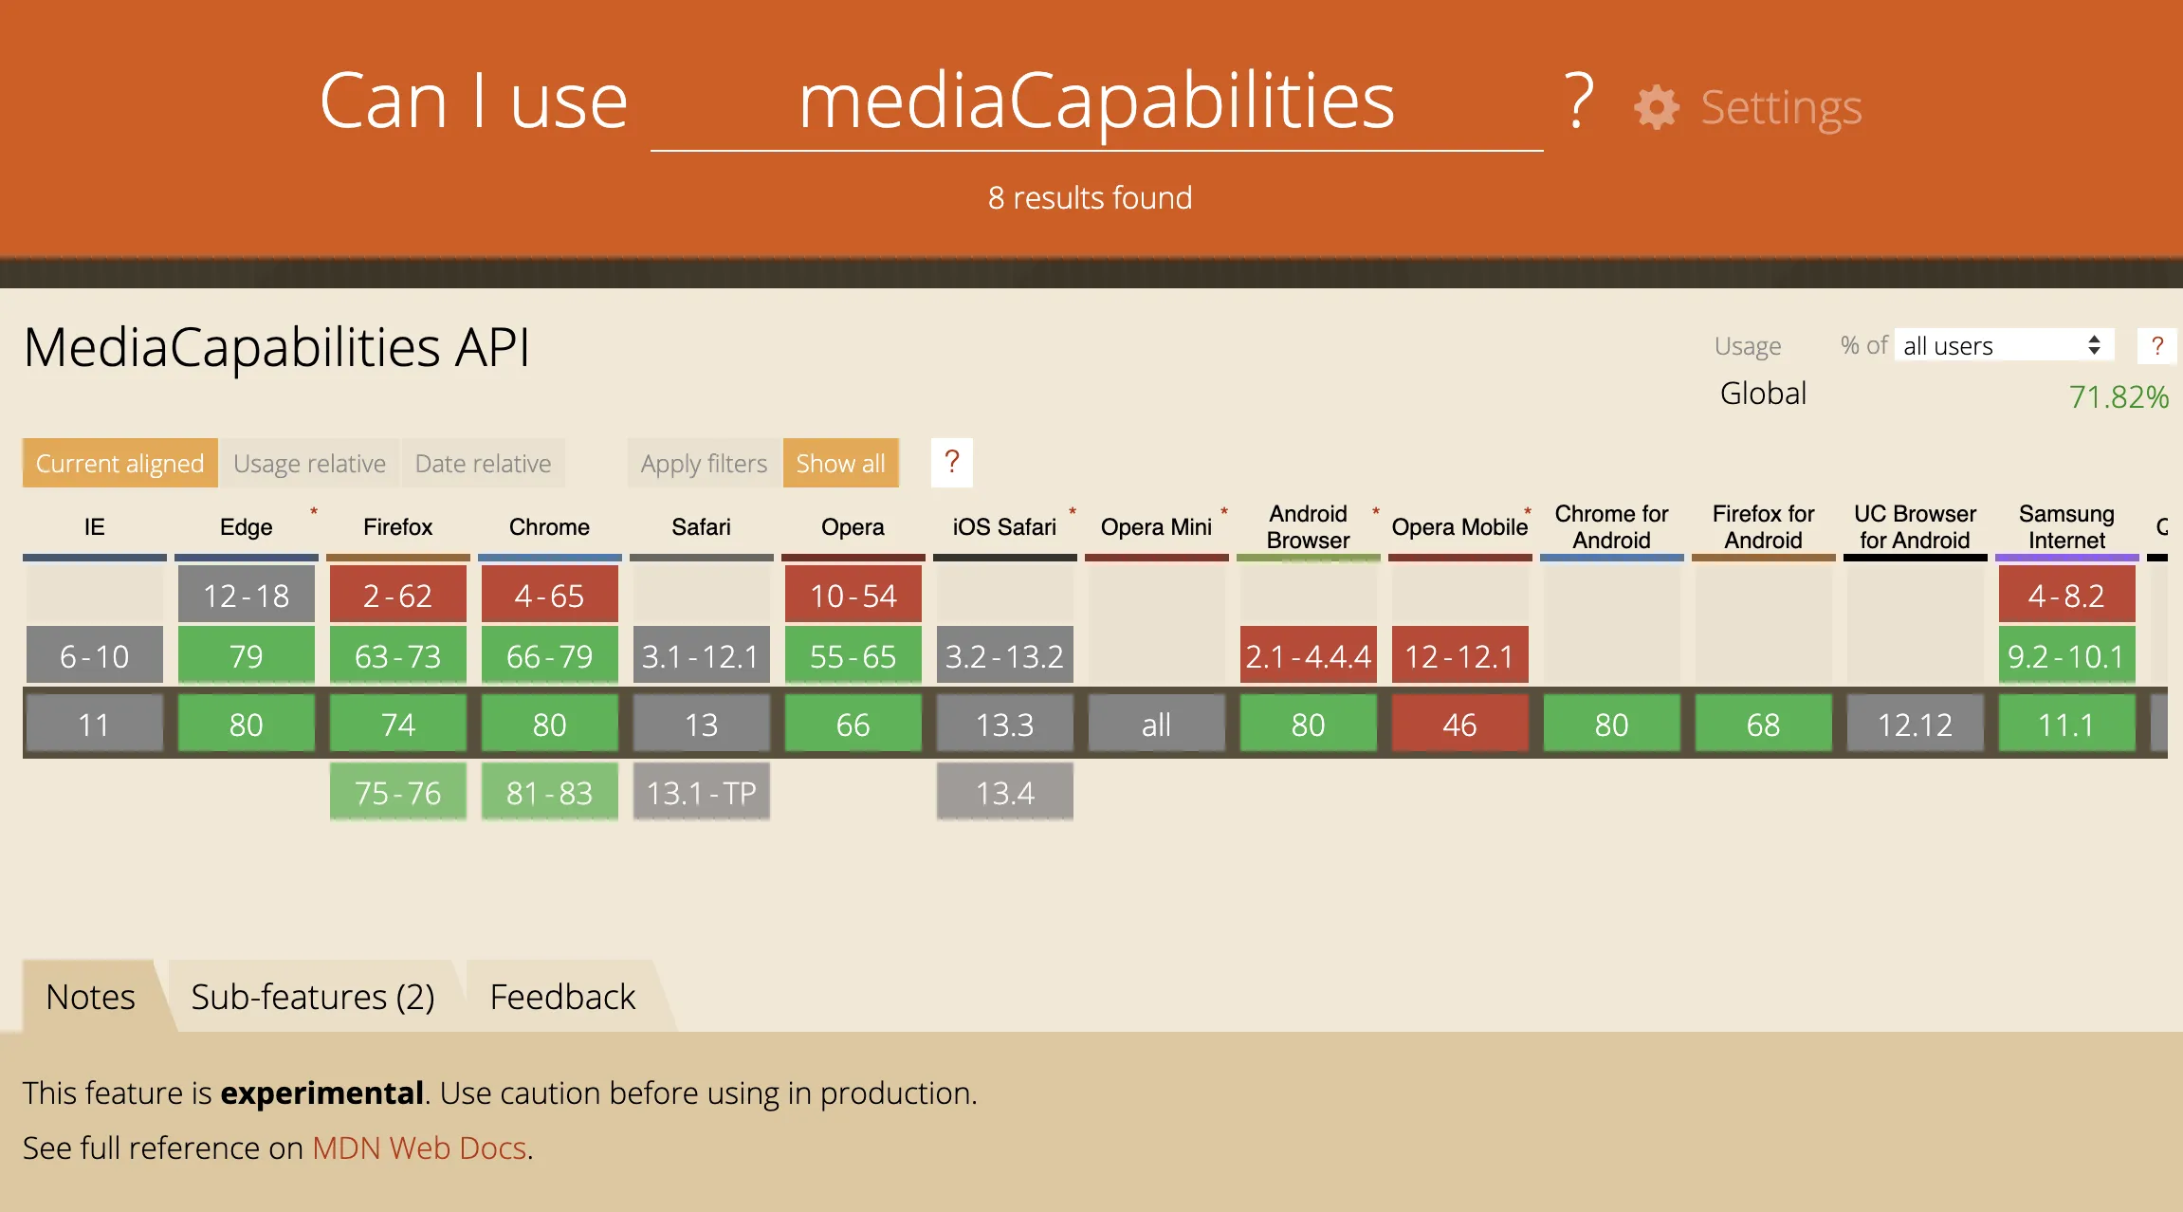
Task: Click the Edge notes asterisk
Action: 314,512
